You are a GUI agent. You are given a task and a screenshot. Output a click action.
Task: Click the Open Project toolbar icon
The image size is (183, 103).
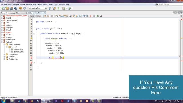[11, 8]
